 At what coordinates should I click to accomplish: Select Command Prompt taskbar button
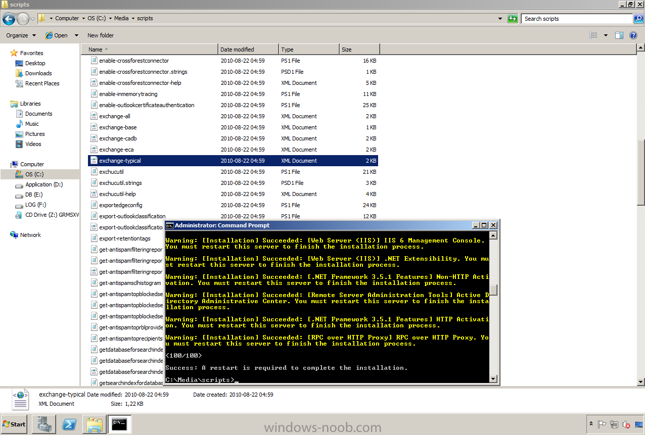point(120,424)
